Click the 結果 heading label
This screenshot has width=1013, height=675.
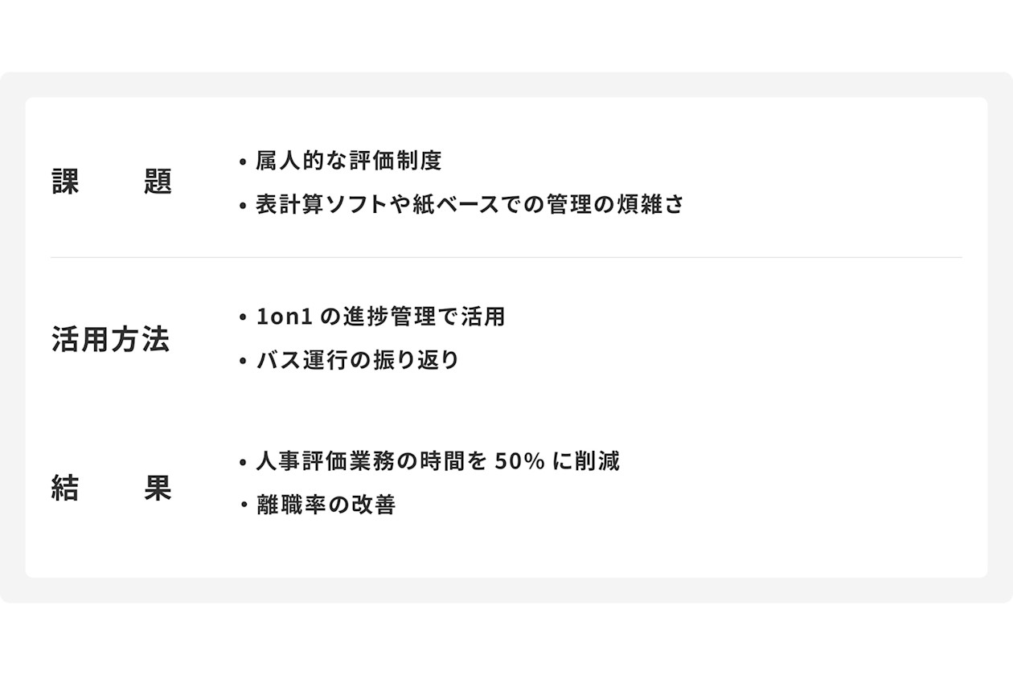click(112, 488)
